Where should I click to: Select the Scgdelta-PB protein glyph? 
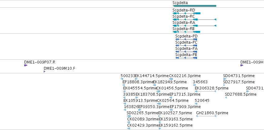[186, 58]
